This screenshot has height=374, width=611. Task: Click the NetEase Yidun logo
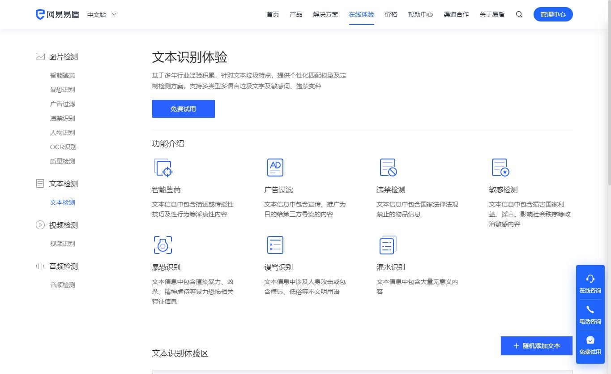pyautogui.click(x=57, y=14)
